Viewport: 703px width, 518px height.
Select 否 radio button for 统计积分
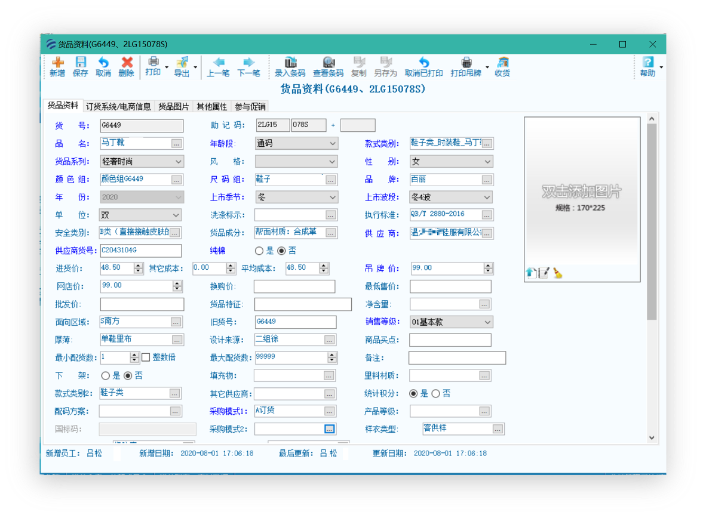(x=435, y=394)
